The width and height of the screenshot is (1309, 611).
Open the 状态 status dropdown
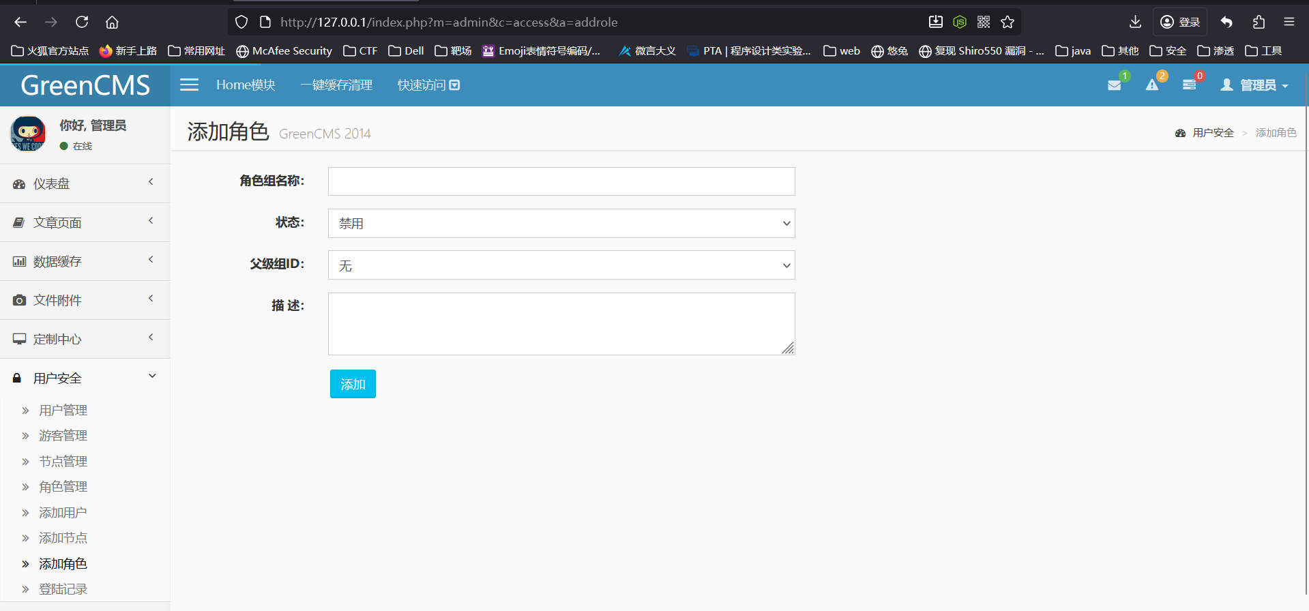pos(561,224)
